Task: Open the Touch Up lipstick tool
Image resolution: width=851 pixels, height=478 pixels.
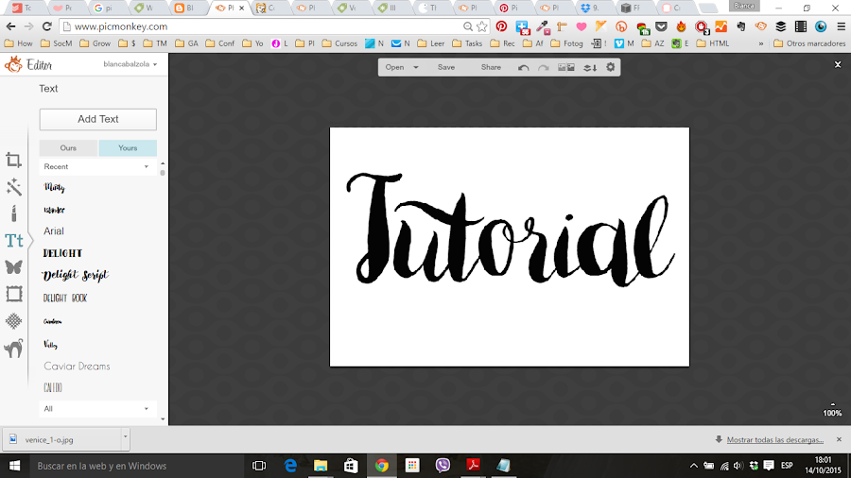Action: [x=13, y=213]
